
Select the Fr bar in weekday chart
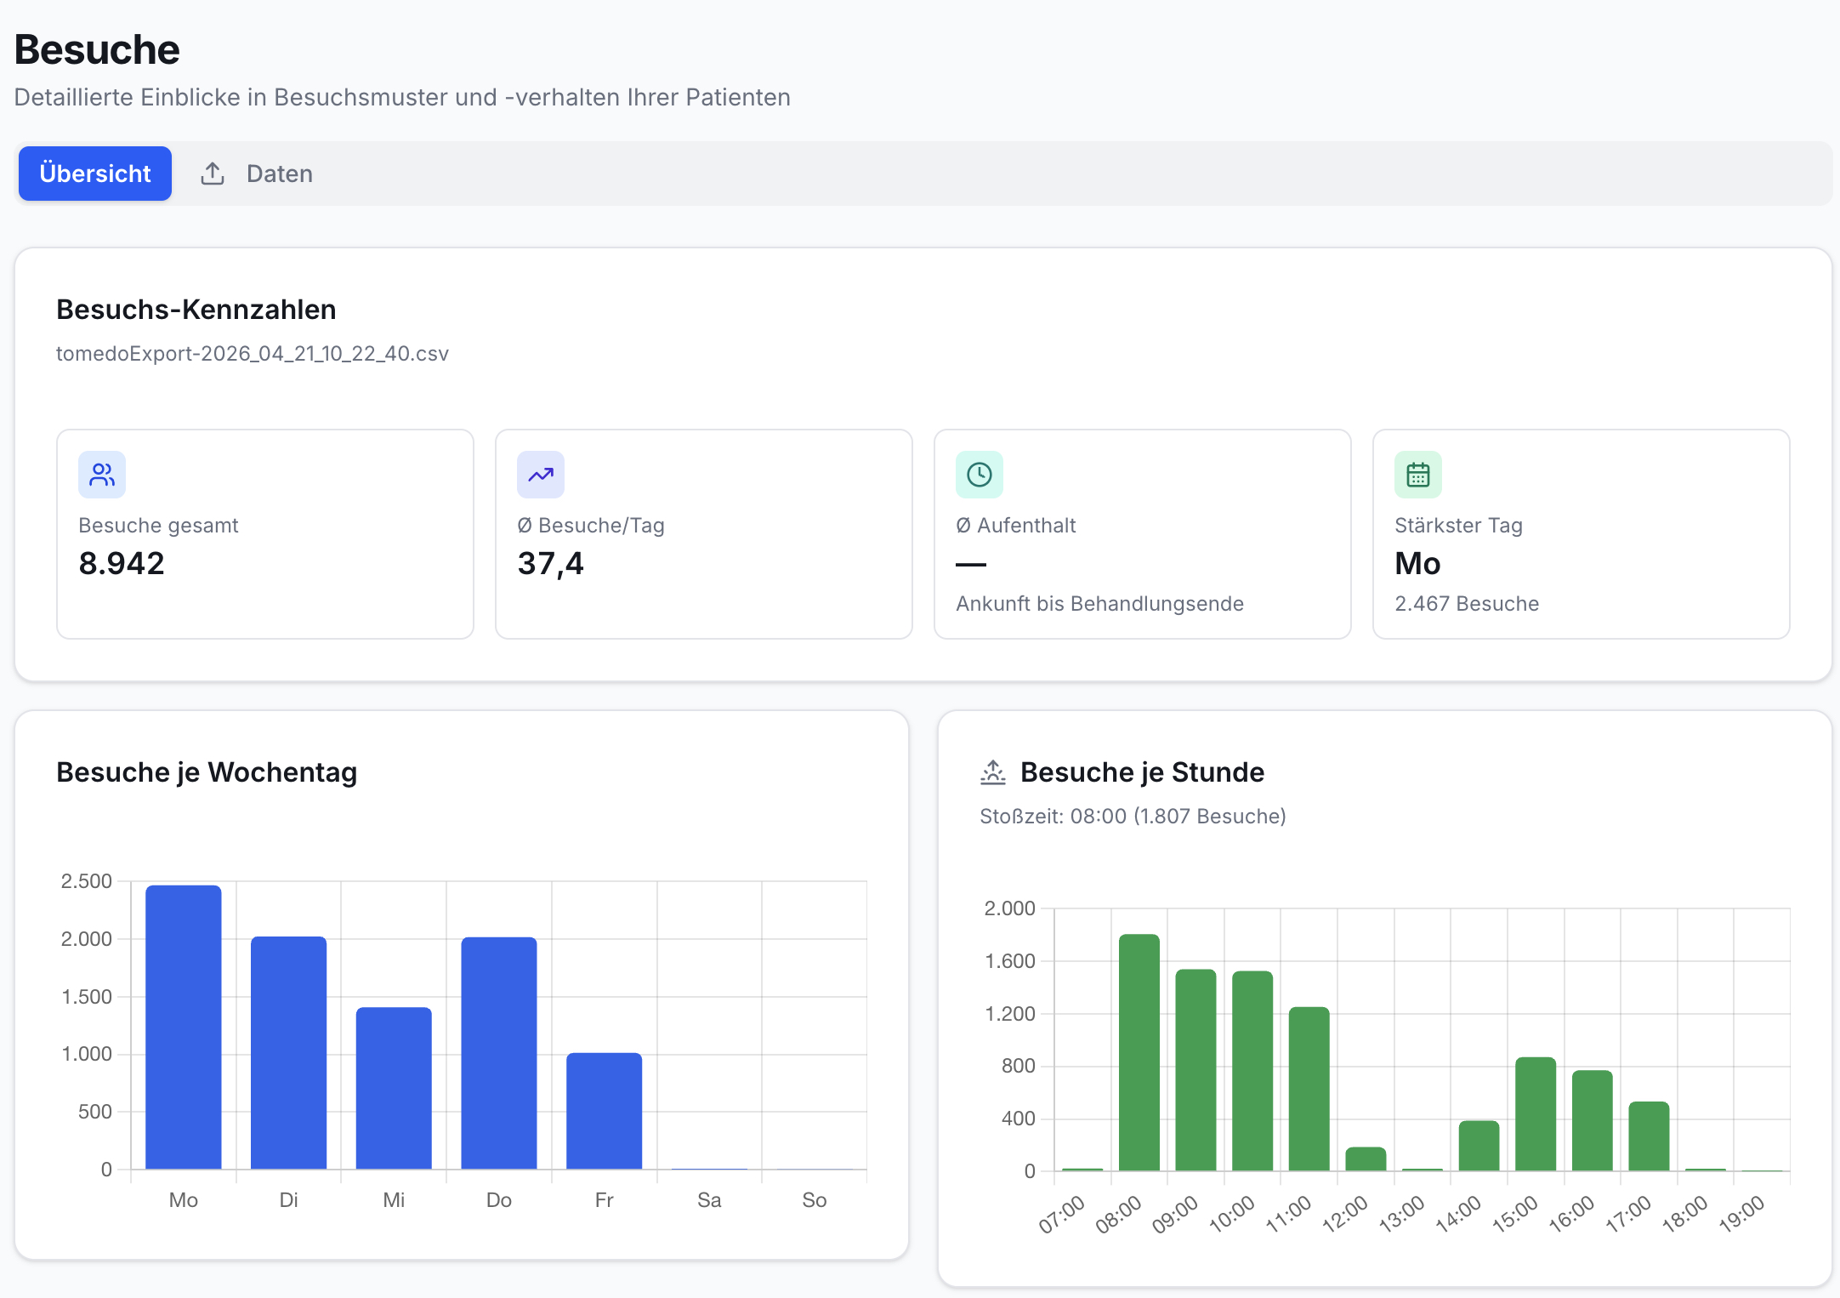click(x=605, y=1111)
